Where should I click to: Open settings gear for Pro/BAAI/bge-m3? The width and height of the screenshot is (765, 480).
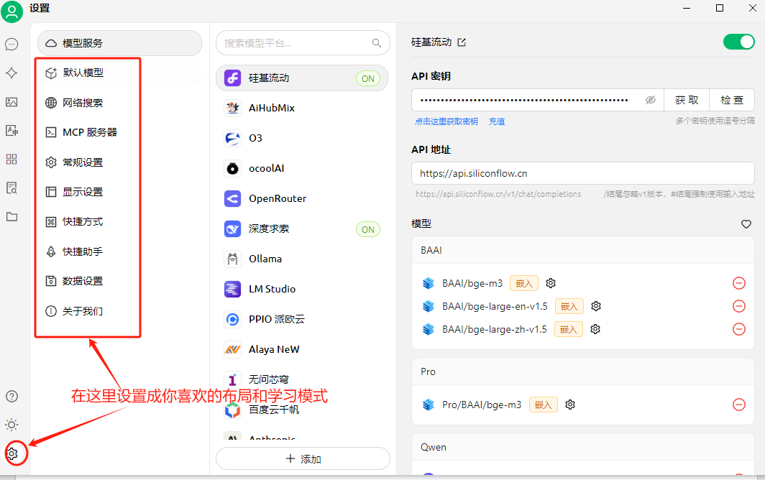569,405
